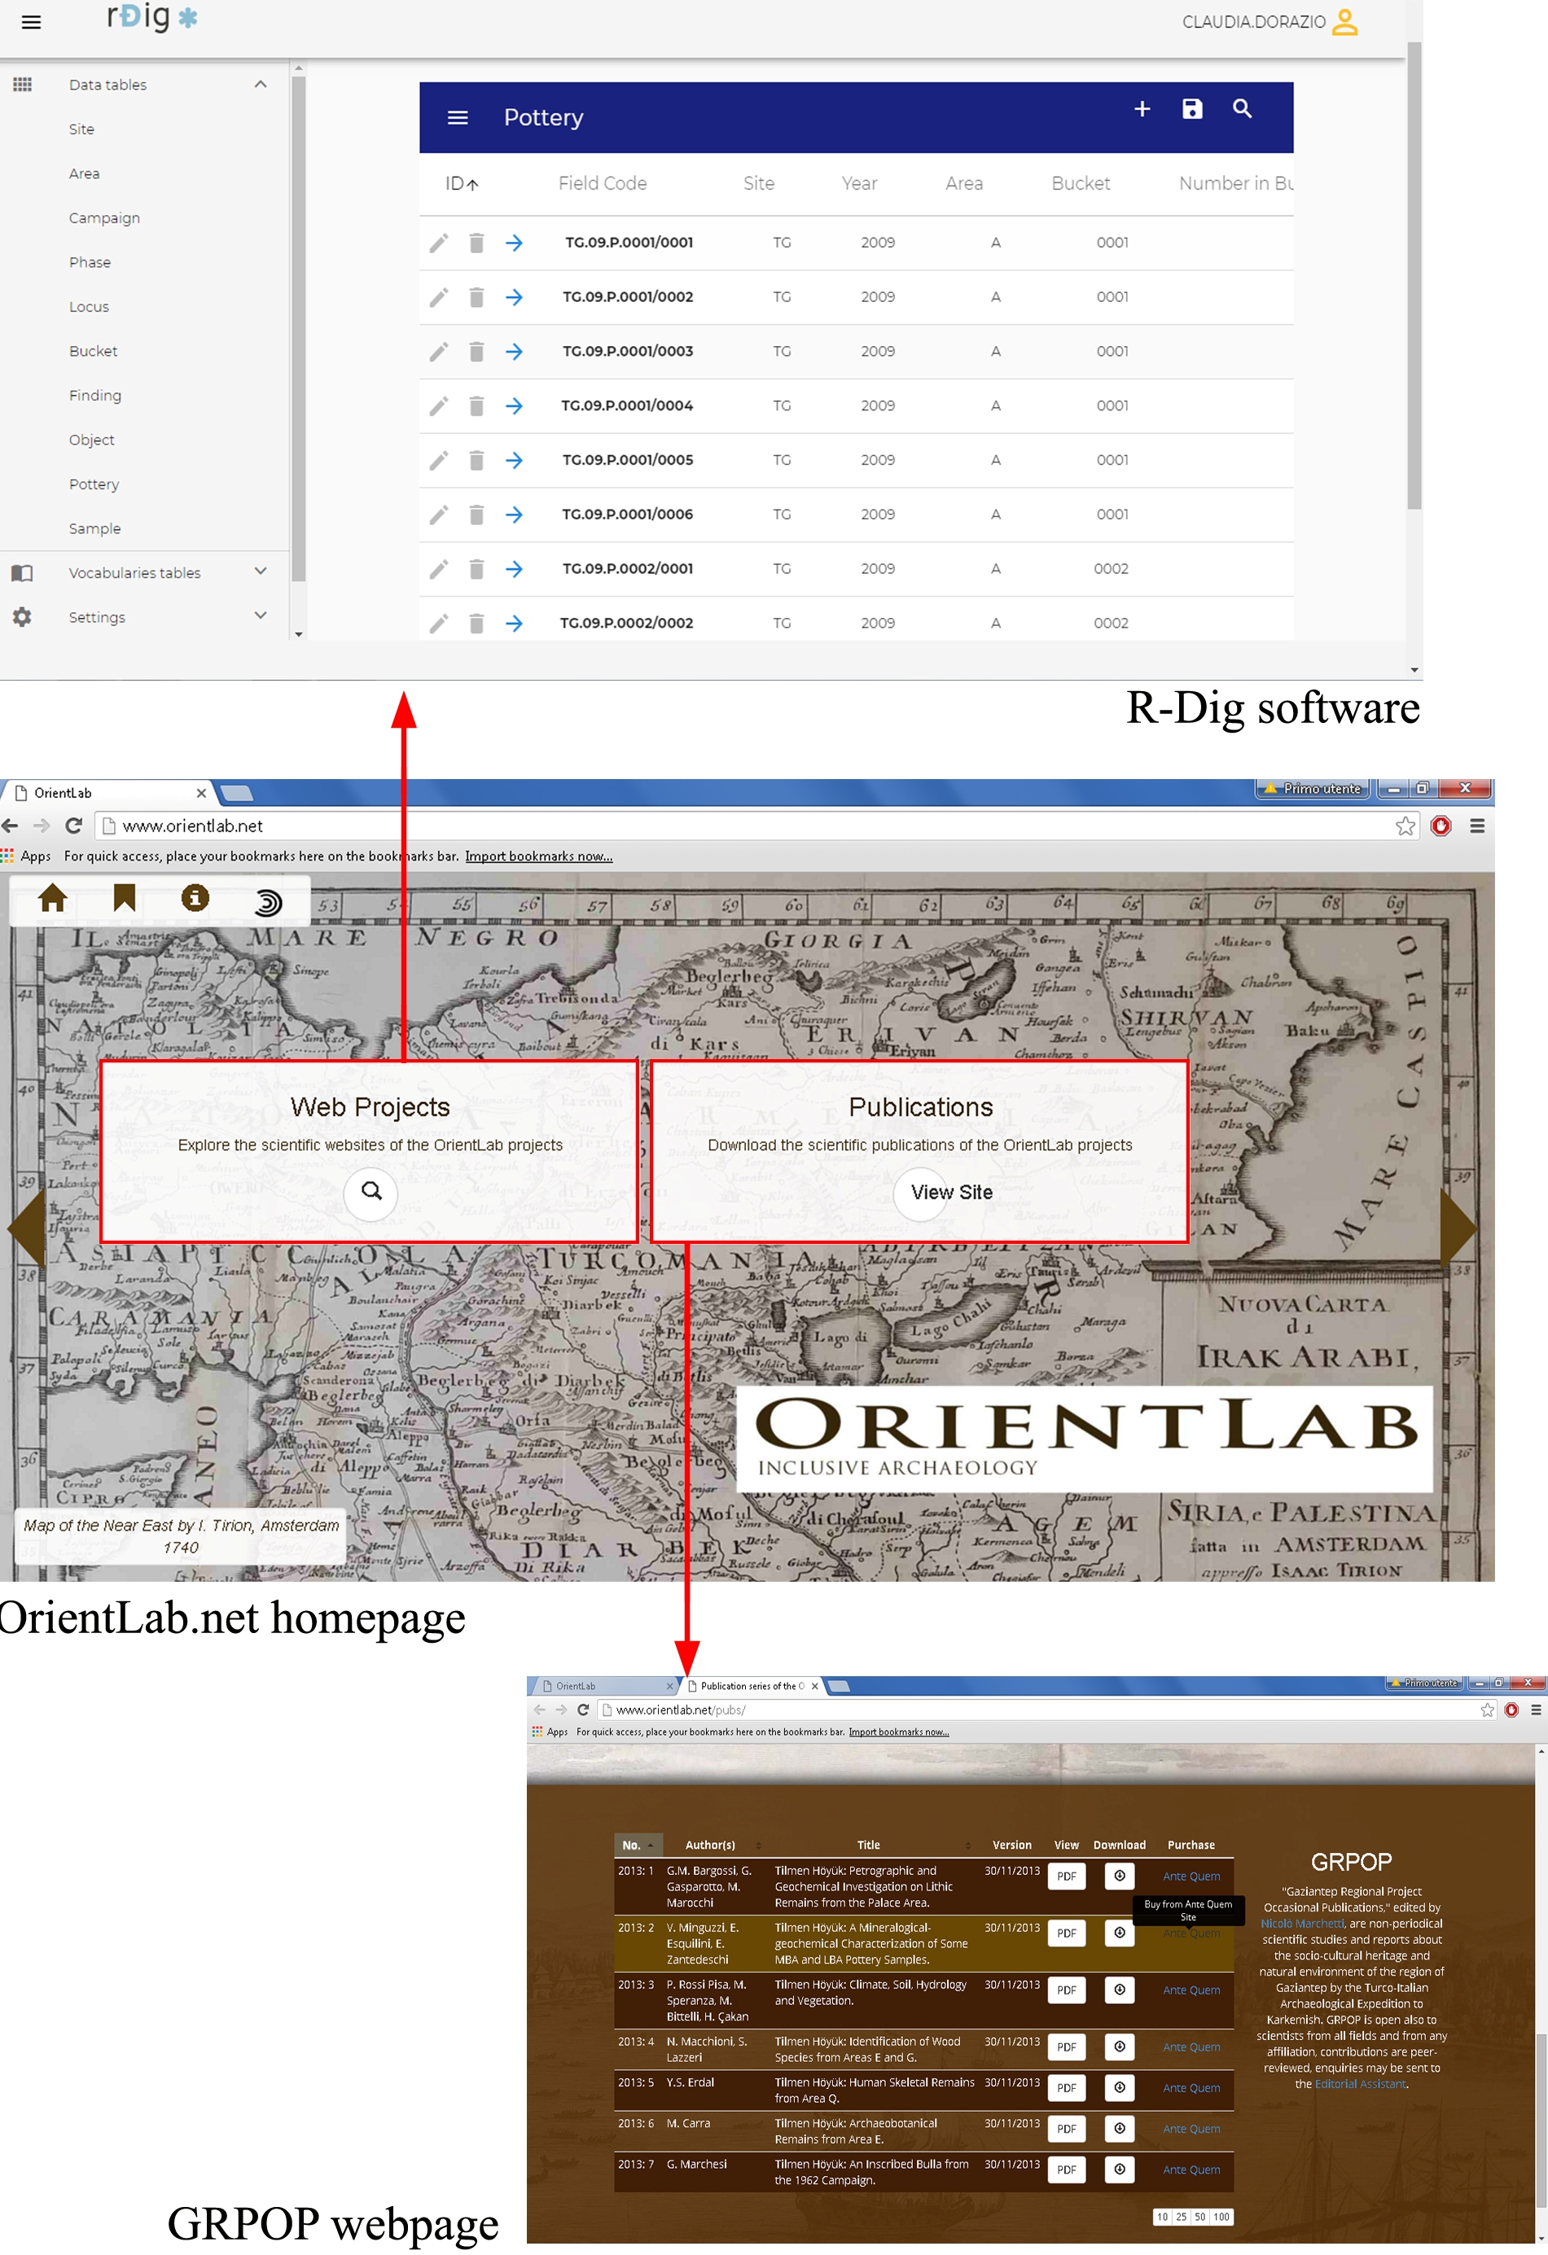Click View Site under Publications

point(950,1193)
